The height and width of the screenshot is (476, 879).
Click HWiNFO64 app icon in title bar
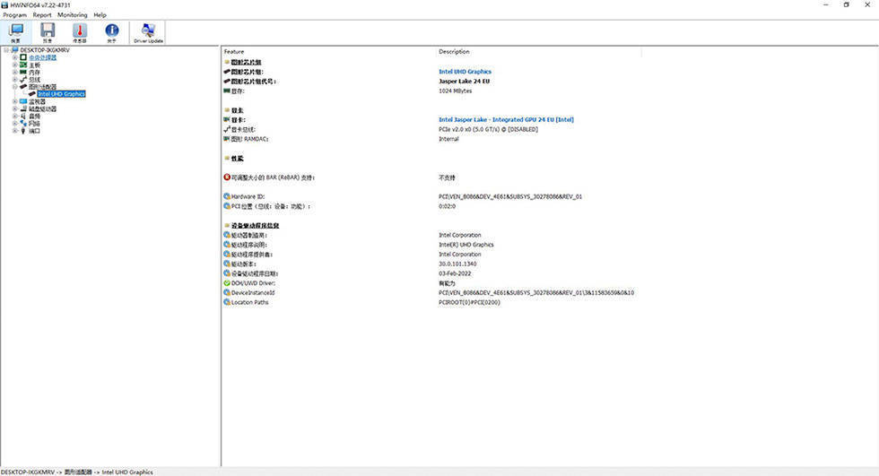pyautogui.click(x=4, y=4)
